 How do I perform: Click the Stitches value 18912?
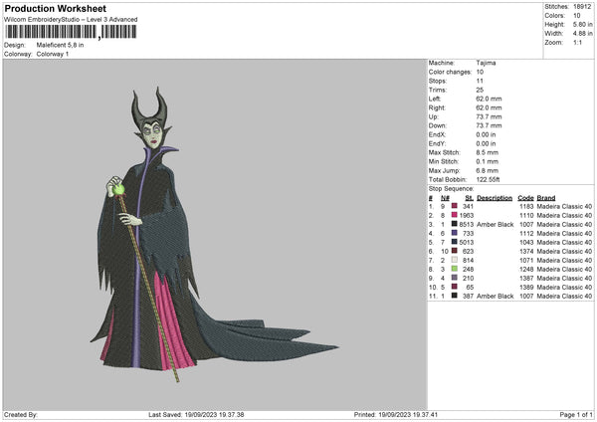tap(582, 7)
